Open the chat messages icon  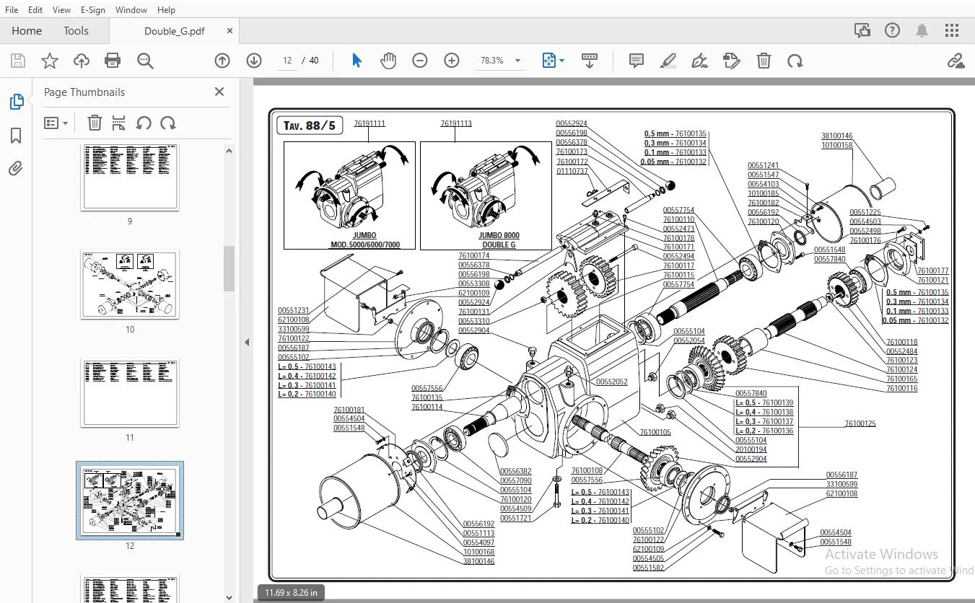(862, 30)
